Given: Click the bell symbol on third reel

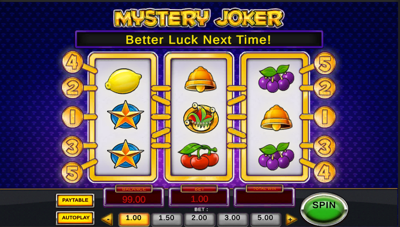Looking at the screenshot, I should point(276,117).
